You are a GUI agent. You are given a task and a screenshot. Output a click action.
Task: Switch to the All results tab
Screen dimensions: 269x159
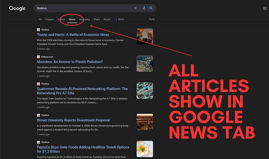click(x=40, y=19)
